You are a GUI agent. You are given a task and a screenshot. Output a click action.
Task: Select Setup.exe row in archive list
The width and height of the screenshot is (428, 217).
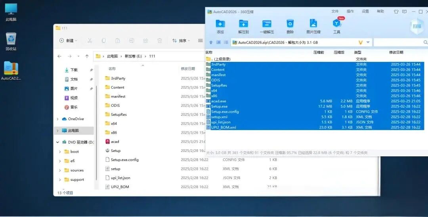point(315,106)
